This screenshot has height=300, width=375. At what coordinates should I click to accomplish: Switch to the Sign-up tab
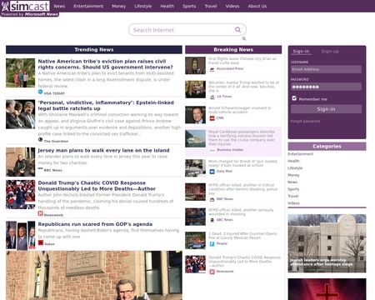(330, 52)
